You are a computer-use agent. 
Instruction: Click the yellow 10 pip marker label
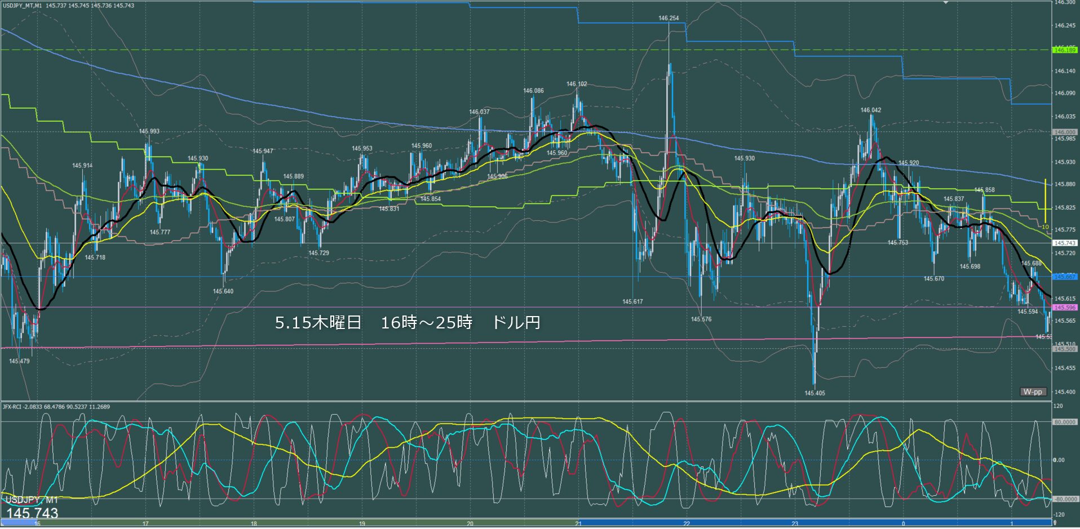click(1045, 227)
